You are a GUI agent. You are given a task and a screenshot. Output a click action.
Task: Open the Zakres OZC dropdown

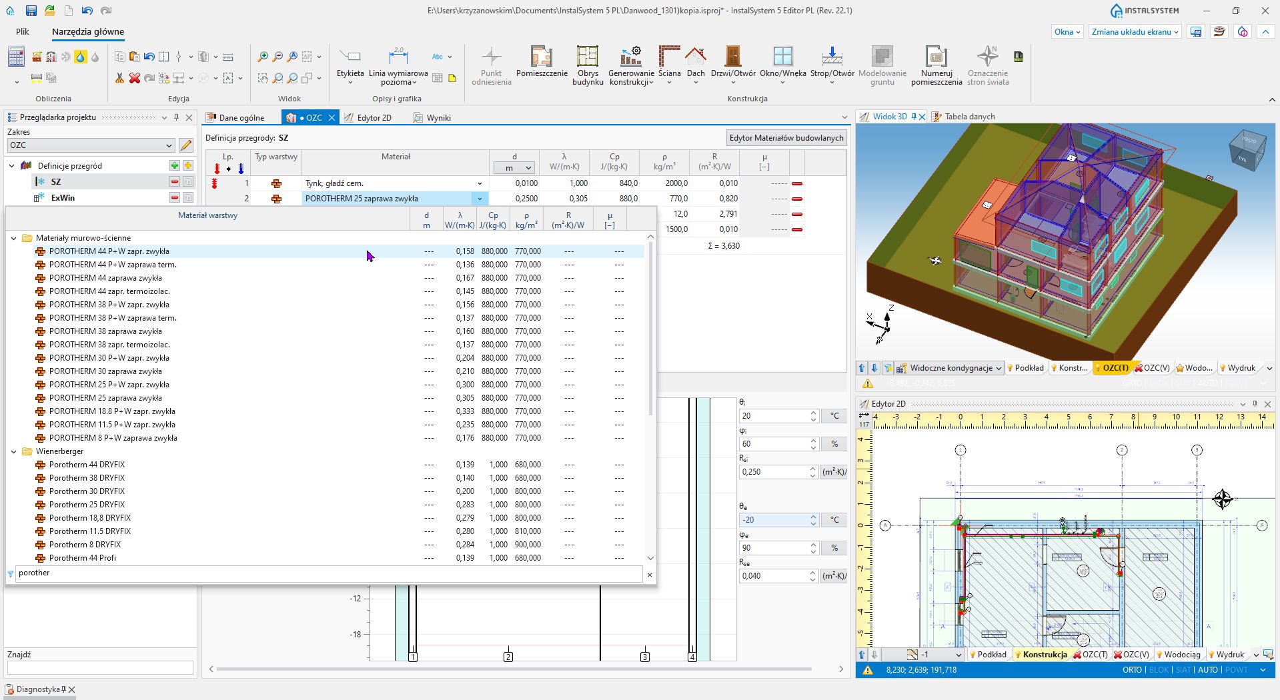[x=91, y=145]
